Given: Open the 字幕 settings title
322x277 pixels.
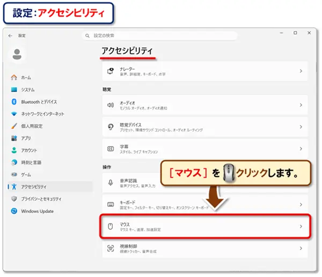Looking at the screenshot, I should [x=124, y=147].
